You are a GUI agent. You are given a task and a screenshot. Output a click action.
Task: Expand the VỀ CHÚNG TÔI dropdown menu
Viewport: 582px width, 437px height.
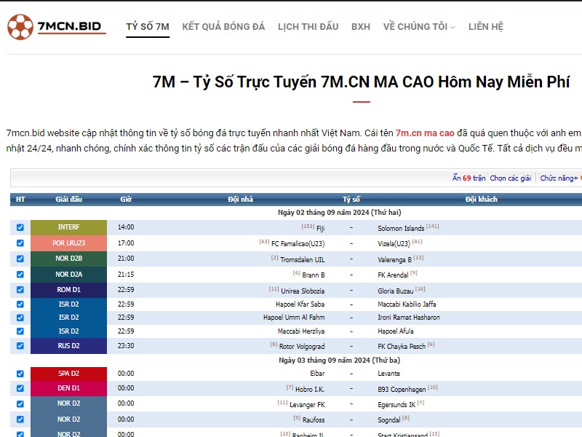click(x=419, y=27)
